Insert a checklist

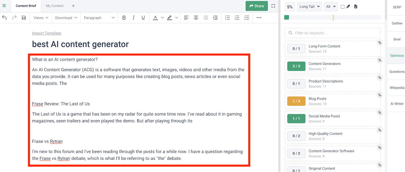pyautogui.click(x=247, y=18)
